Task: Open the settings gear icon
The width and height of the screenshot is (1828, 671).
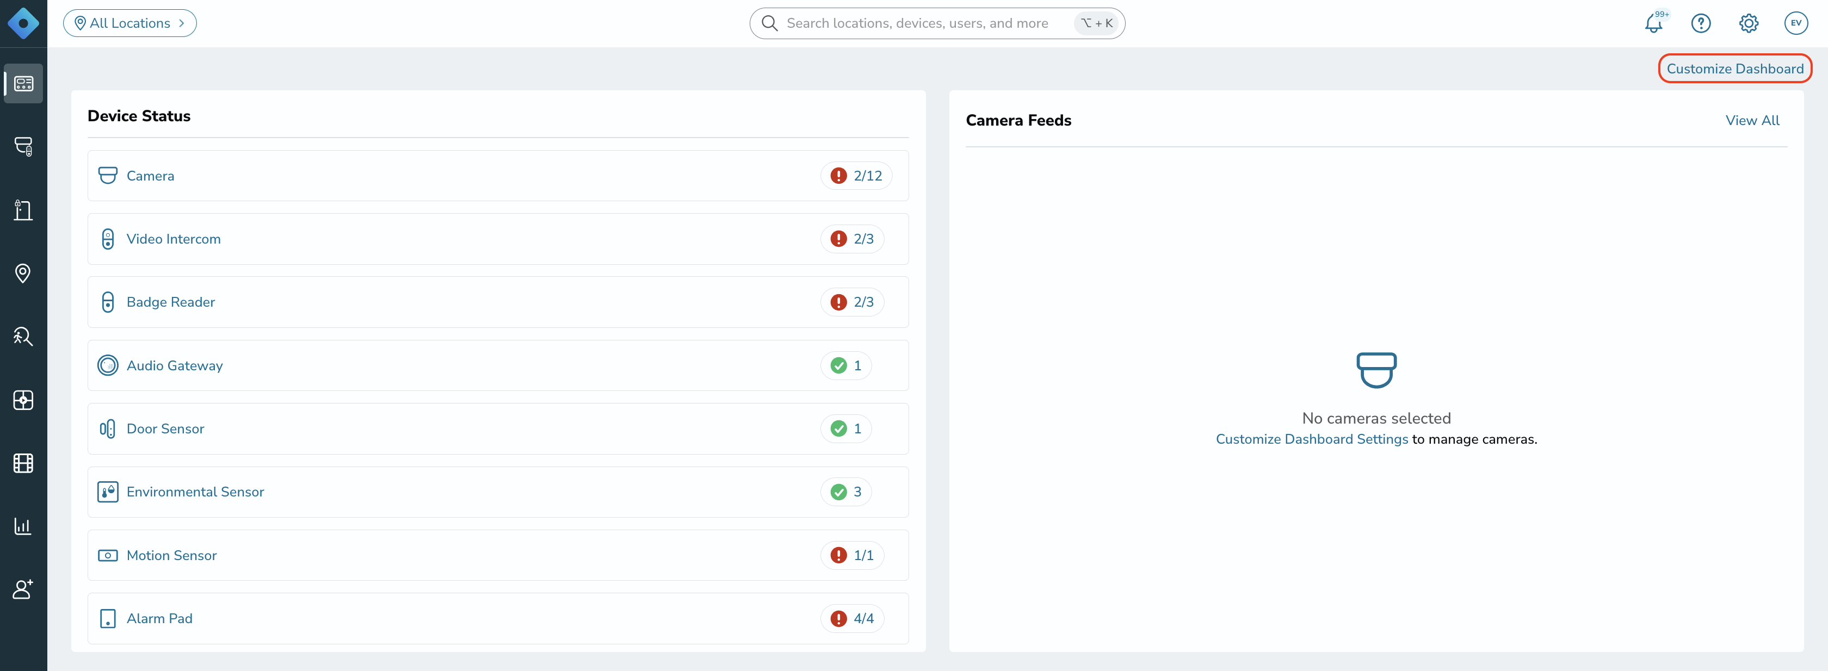Action: pos(1749,23)
